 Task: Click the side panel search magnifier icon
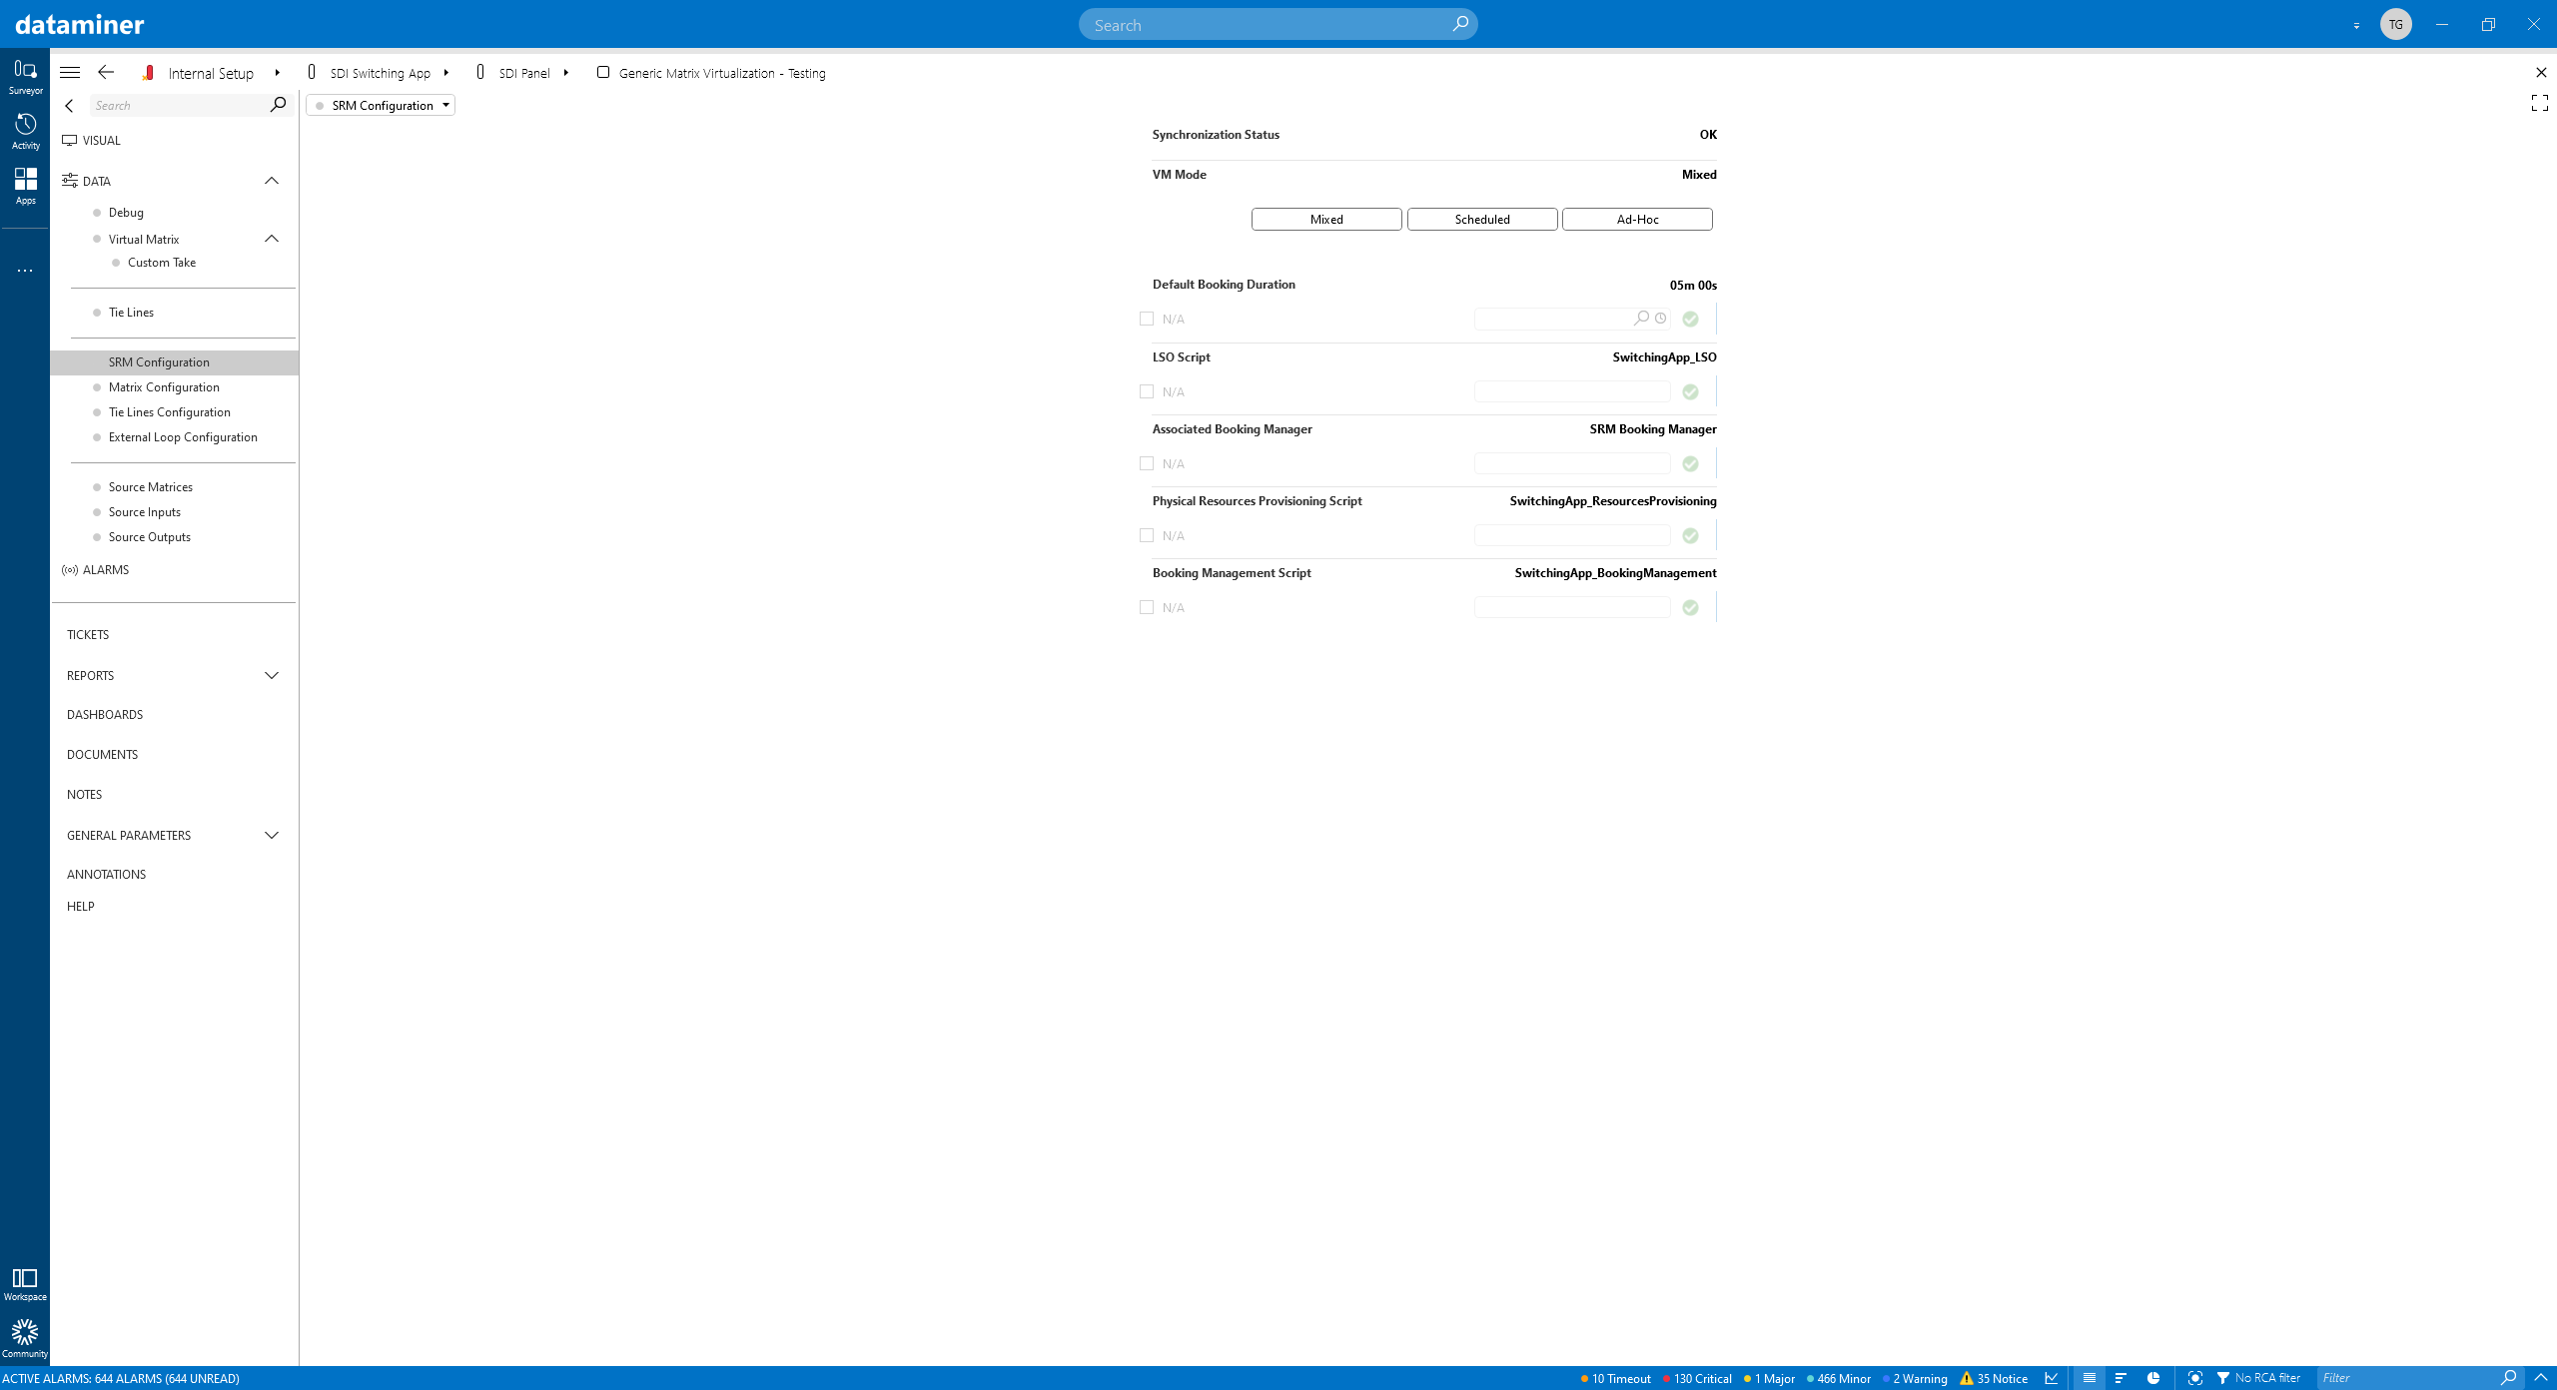(x=278, y=105)
